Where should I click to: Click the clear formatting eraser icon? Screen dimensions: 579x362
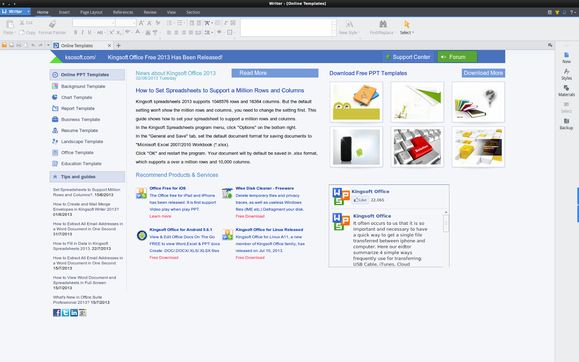click(x=158, y=23)
